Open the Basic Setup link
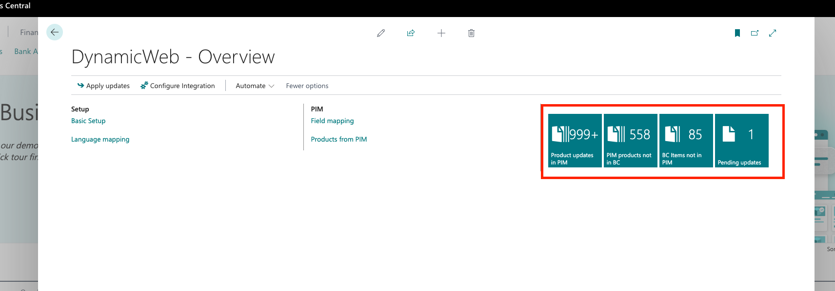Screen dimensions: 835x291 88,121
